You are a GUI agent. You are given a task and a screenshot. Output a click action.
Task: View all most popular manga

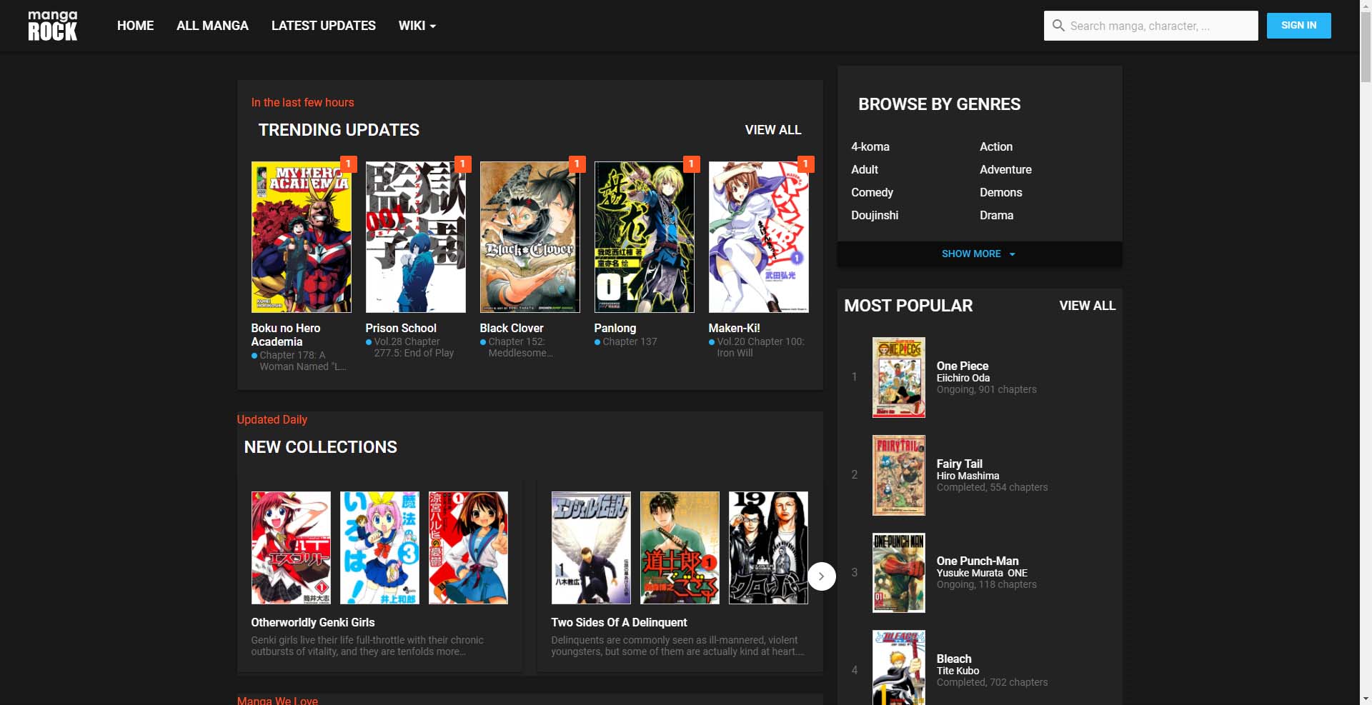pyautogui.click(x=1087, y=306)
